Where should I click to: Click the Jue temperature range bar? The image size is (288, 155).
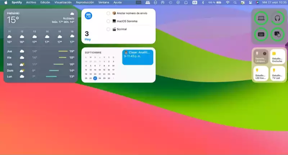pos(63,51)
